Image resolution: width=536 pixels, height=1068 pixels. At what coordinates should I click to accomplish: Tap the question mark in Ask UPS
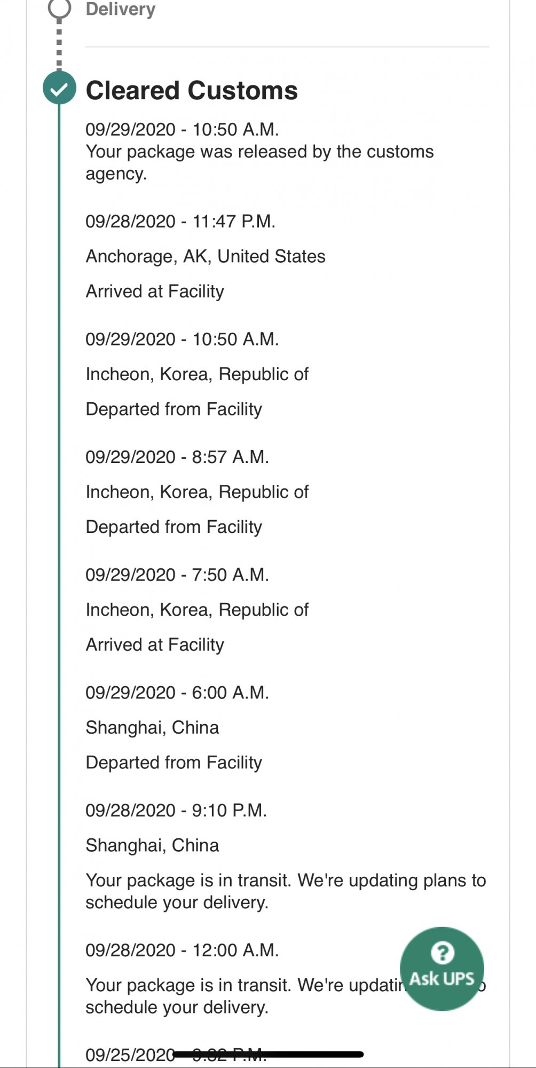coord(442,952)
